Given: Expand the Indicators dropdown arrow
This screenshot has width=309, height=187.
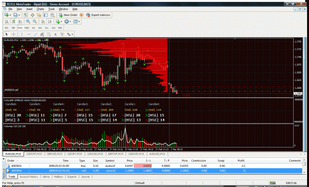Looking at the screenshot, I should click(x=61, y=22).
